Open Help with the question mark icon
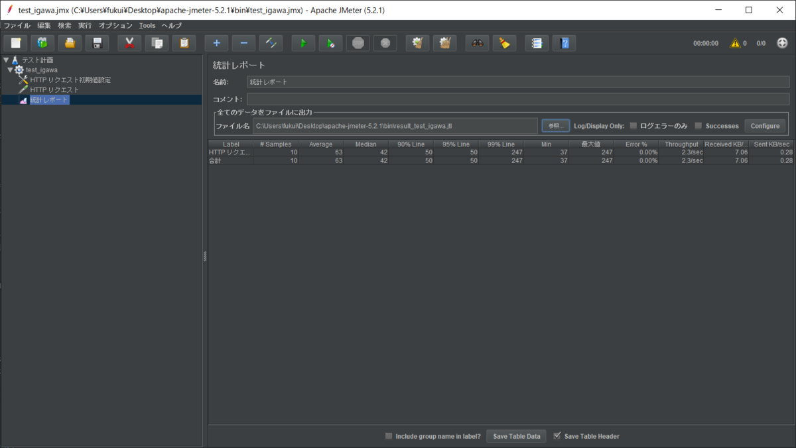 [564, 43]
